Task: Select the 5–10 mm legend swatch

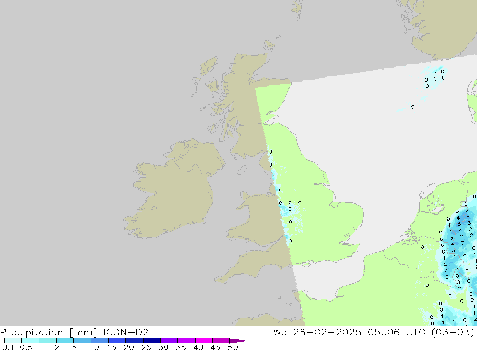Action: (83, 340)
